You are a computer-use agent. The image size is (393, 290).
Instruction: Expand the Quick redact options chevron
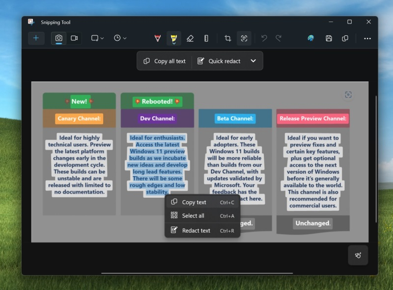pyautogui.click(x=253, y=61)
